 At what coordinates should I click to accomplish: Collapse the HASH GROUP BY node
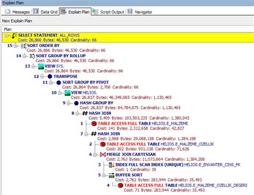(69, 103)
